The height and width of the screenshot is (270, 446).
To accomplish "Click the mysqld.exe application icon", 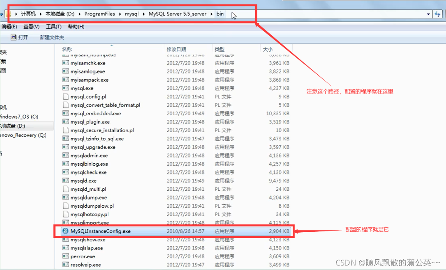I will [x=66, y=181].
